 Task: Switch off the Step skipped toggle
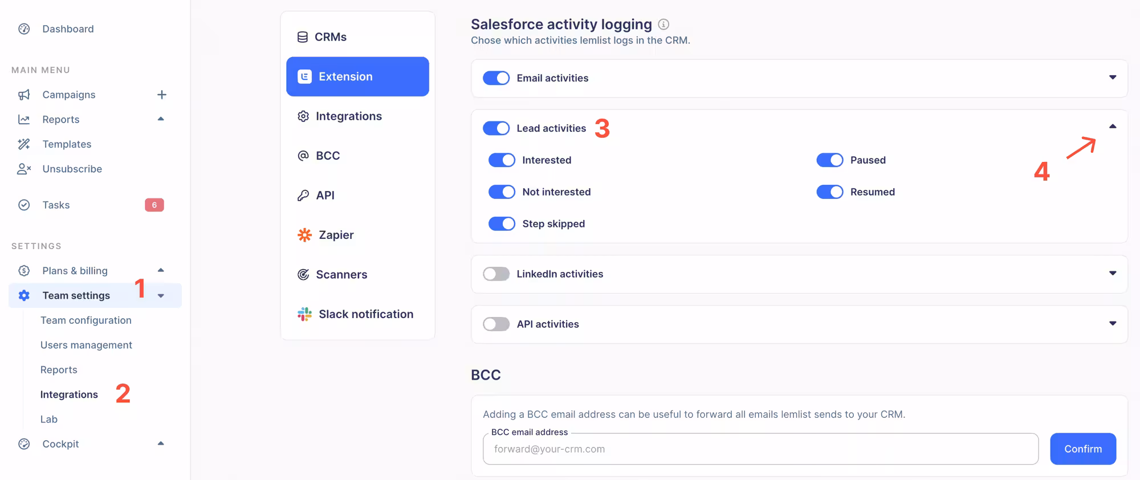502,224
